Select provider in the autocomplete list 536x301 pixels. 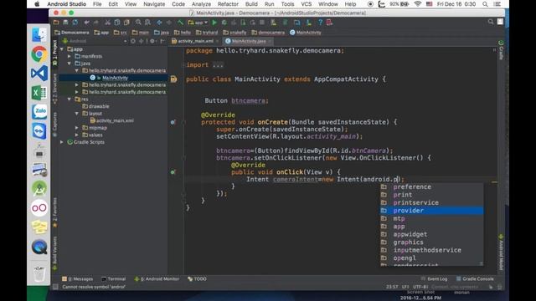click(432, 211)
